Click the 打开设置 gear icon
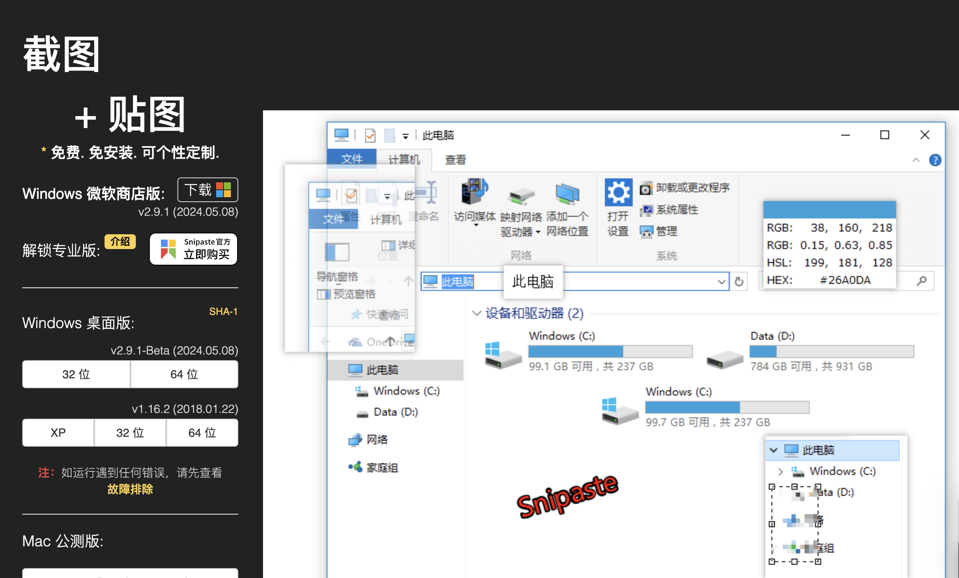959x578 pixels. tap(618, 193)
